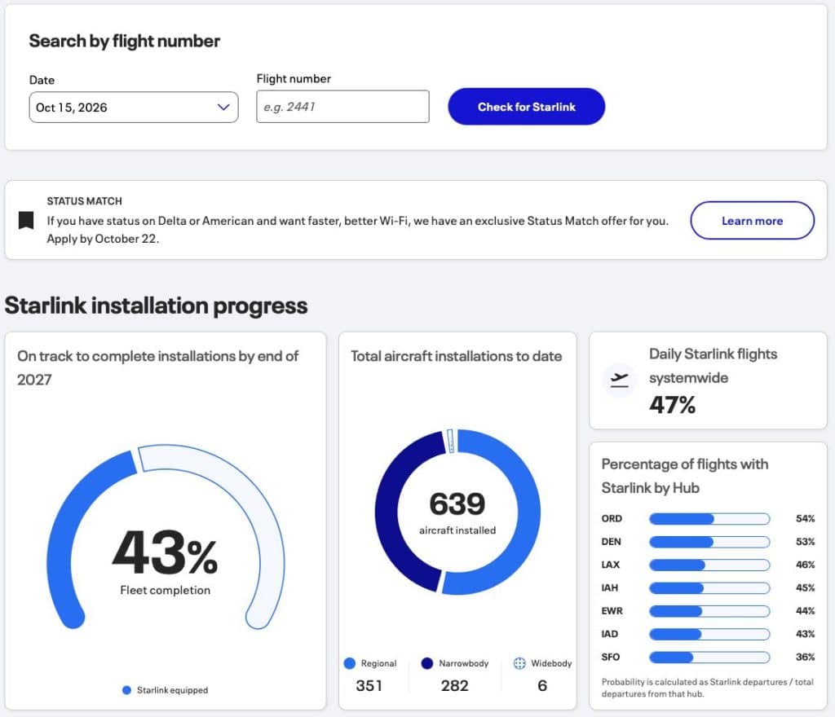
Task: Click the Narrowbody legend dot
Action: 426,663
